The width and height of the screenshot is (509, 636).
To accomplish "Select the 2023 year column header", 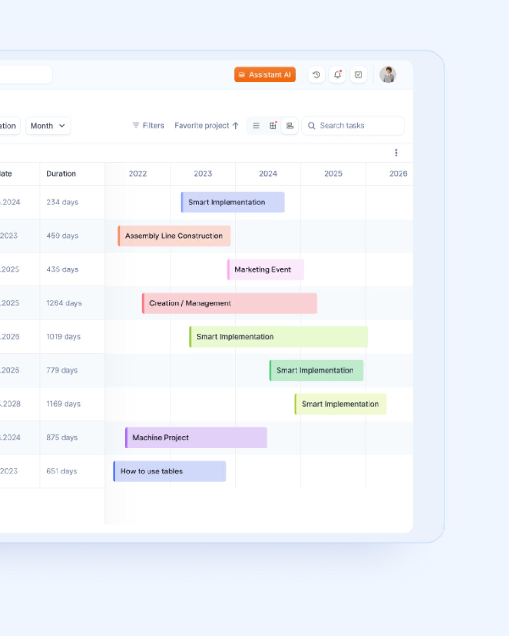I will tap(203, 173).
